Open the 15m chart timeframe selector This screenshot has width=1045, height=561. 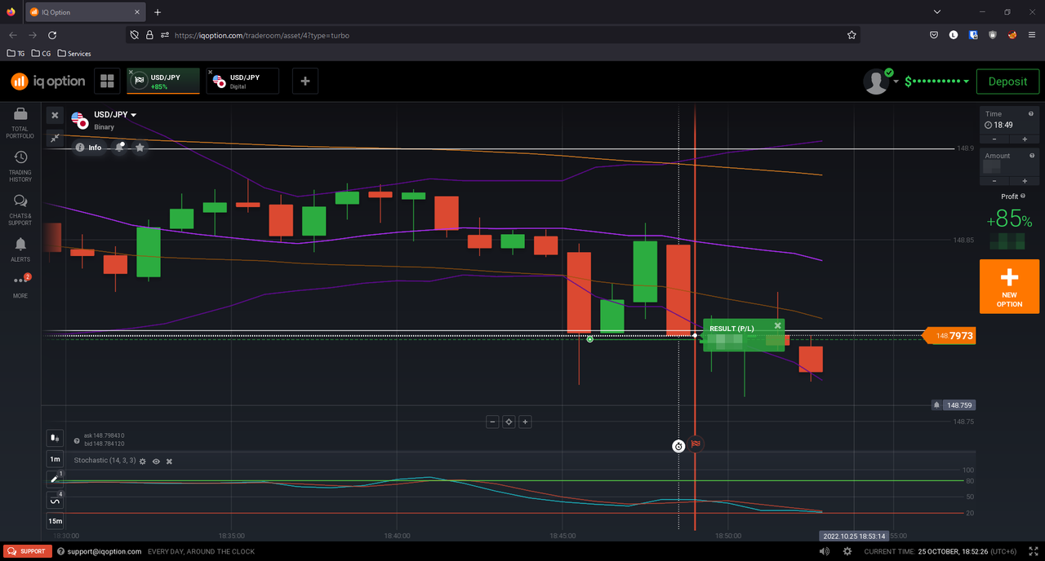tap(55, 521)
